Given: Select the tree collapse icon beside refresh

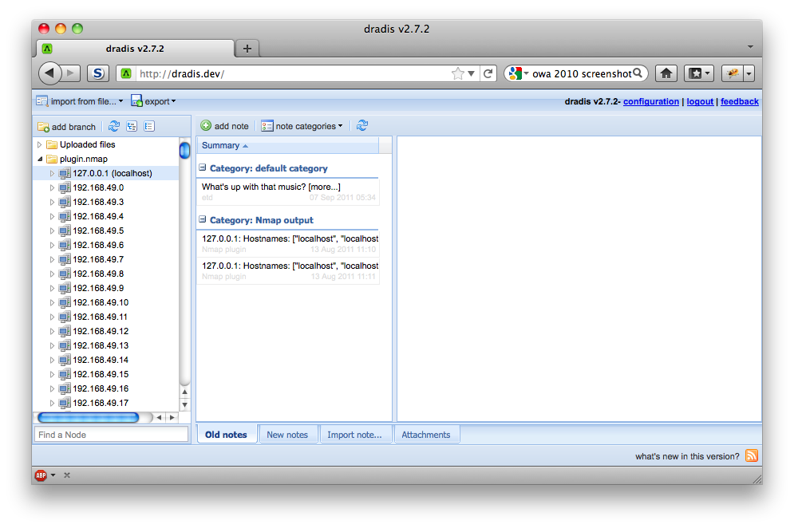Looking at the screenshot, I should point(132,126).
